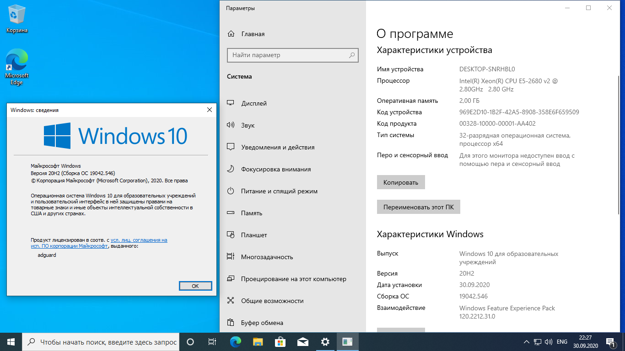Open the Recycle Bin (Корзина) desktop icon
The height and width of the screenshot is (351, 625).
(x=17, y=19)
